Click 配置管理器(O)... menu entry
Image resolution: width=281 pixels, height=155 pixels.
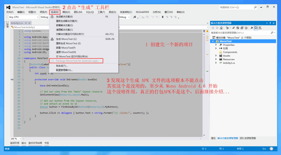[64, 70]
